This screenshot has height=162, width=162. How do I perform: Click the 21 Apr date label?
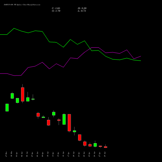coord(79,154)
